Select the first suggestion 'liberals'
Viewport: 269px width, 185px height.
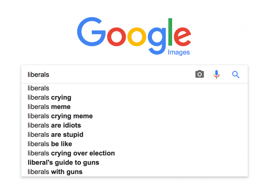pyautogui.click(x=134, y=88)
